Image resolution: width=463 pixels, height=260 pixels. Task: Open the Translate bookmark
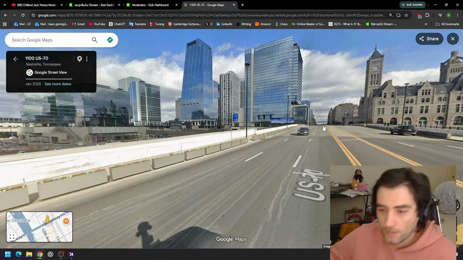[x=137, y=24]
